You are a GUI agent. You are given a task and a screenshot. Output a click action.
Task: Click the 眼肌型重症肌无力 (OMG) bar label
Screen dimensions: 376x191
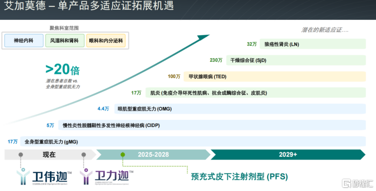(145, 109)
